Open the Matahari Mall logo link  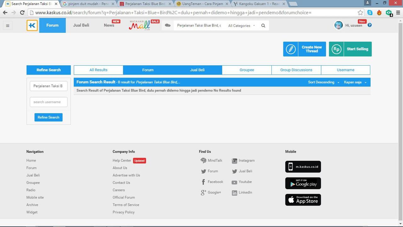139,25
